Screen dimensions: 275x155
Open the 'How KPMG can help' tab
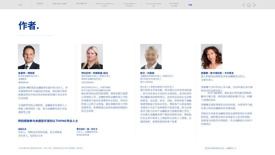[x=174, y=4]
